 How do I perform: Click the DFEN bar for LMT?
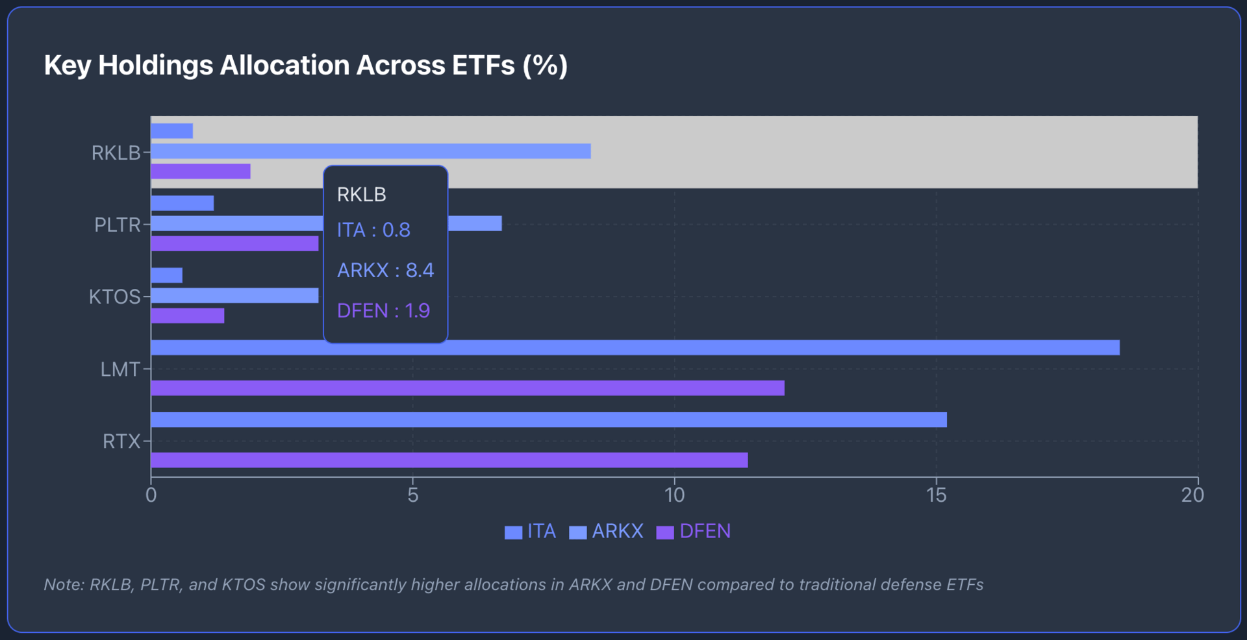coord(467,388)
